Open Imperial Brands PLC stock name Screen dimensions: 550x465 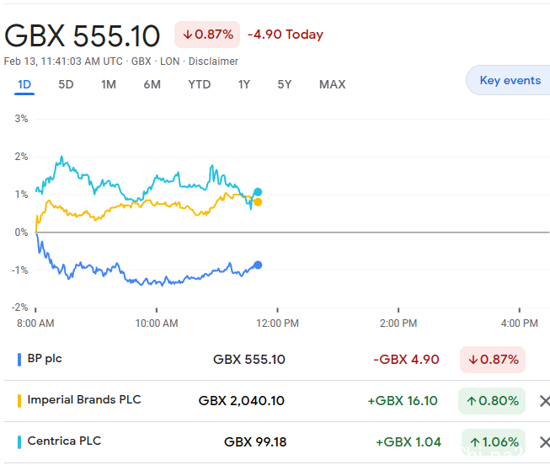(x=84, y=400)
